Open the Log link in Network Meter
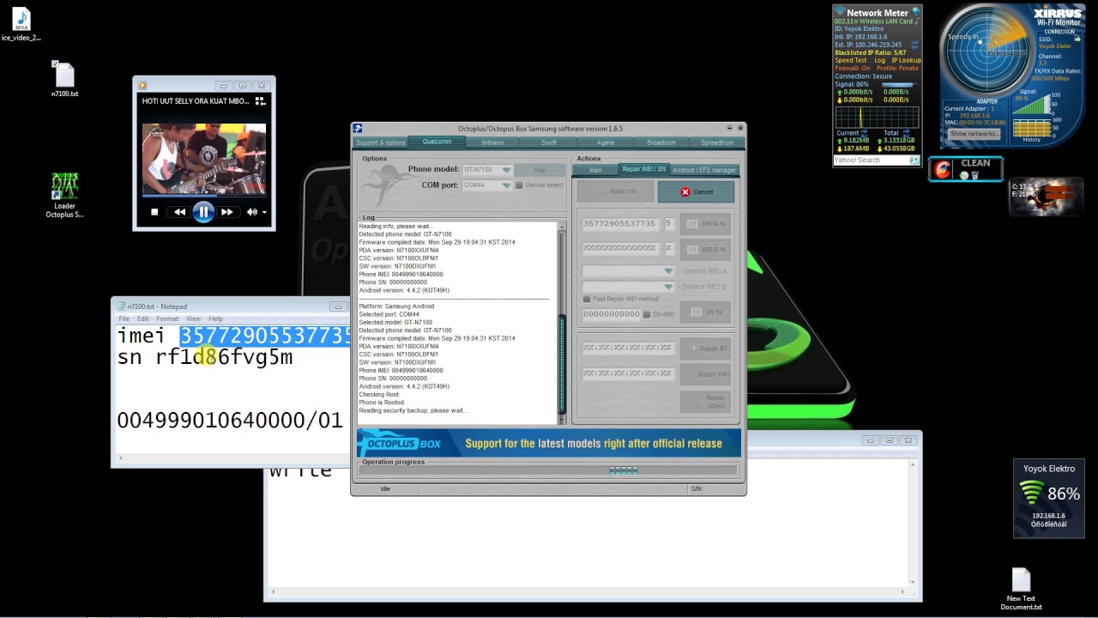This screenshot has height=618, width=1098. pyautogui.click(x=879, y=61)
